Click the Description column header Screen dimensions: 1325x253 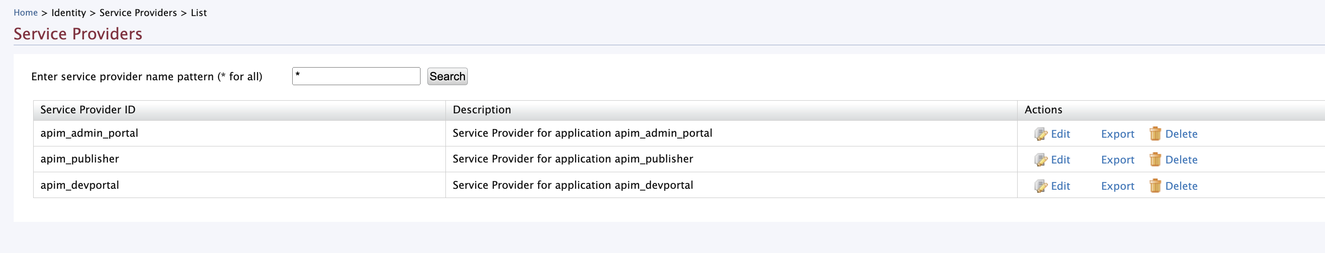pyautogui.click(x=482, y=110)
